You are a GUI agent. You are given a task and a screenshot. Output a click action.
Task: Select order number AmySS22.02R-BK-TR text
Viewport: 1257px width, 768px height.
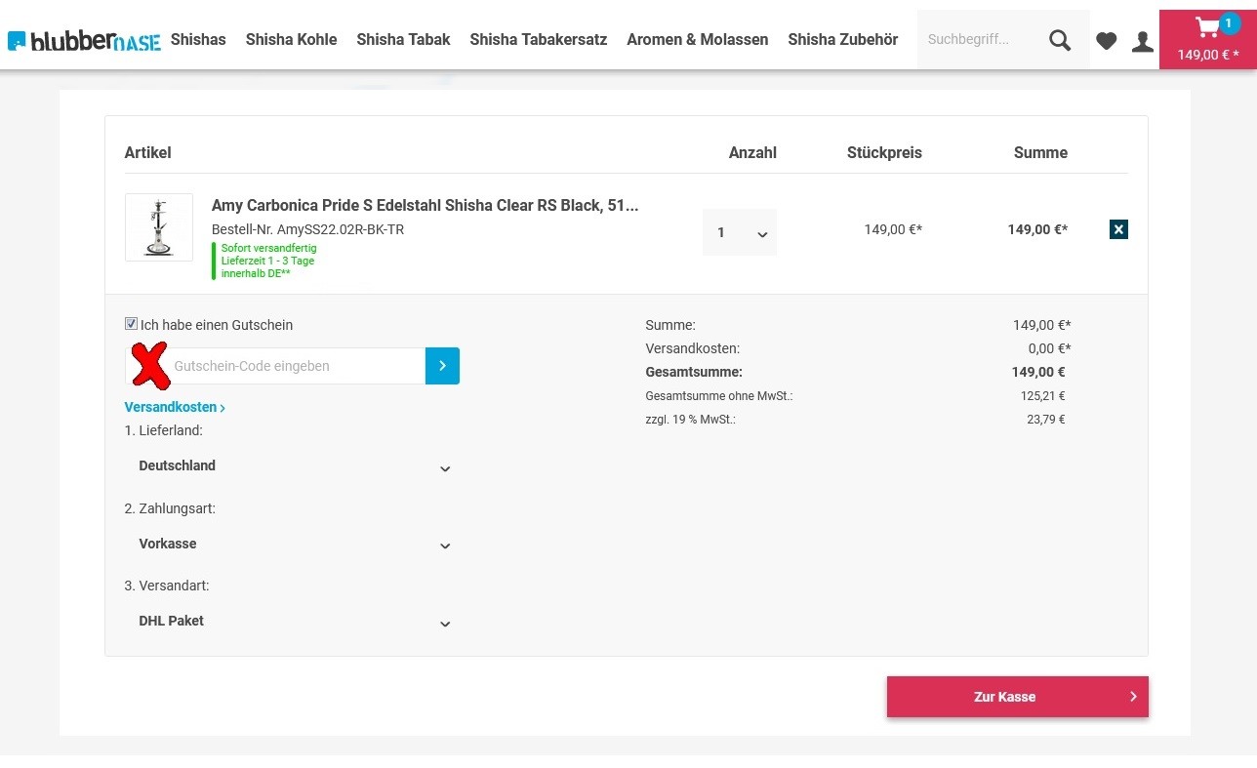[341, 230]
